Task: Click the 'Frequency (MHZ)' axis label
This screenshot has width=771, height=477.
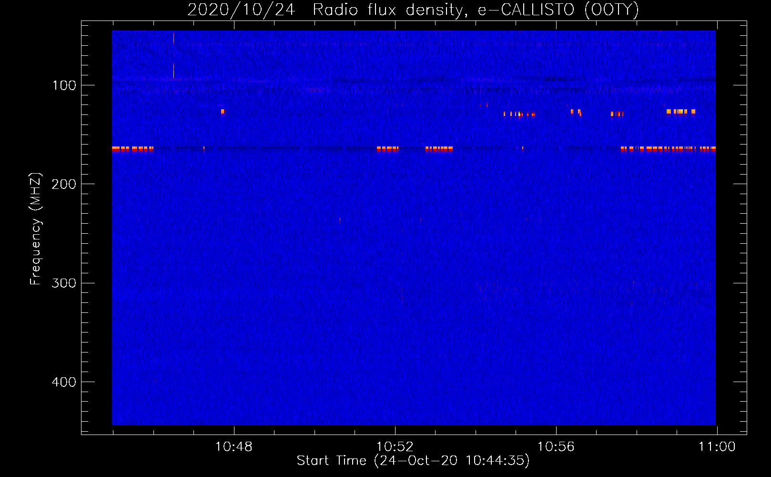Action: pos(36,229)
